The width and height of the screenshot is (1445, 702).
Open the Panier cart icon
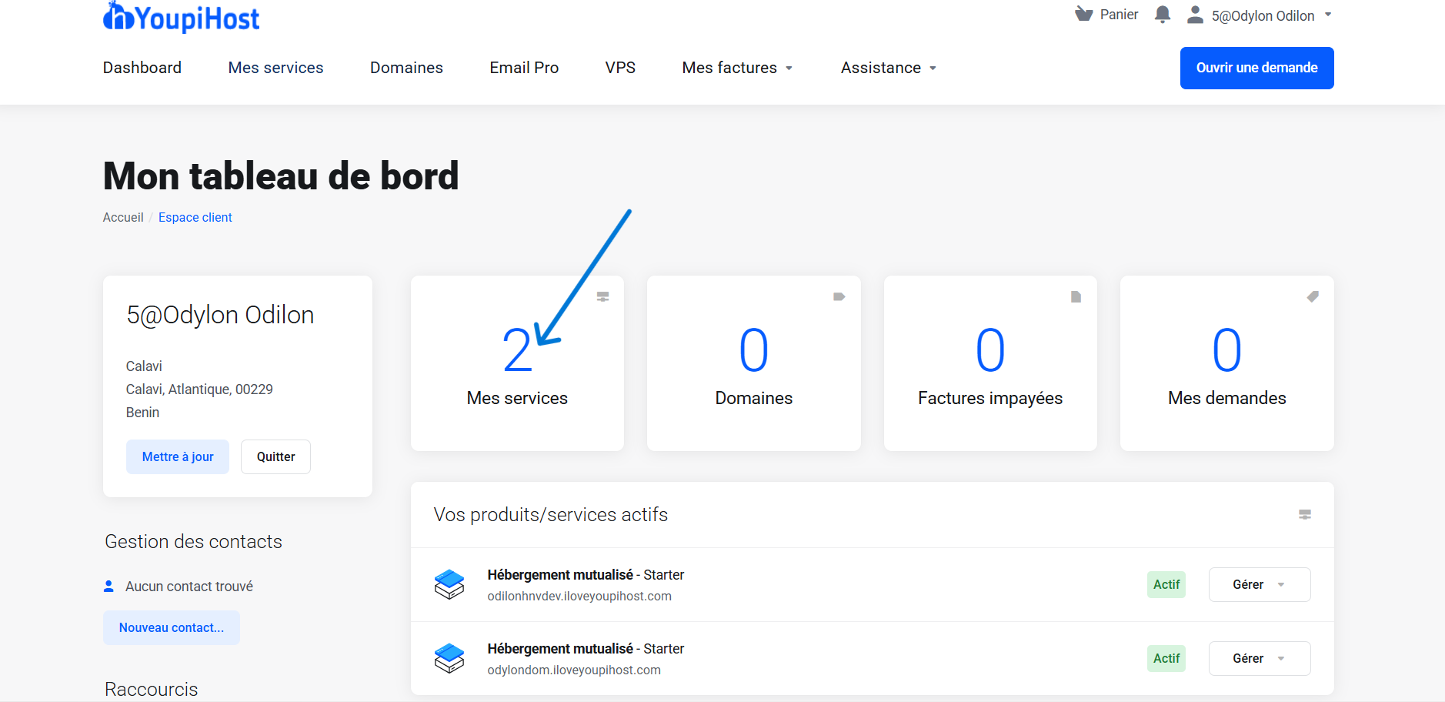click(1084, 15)
